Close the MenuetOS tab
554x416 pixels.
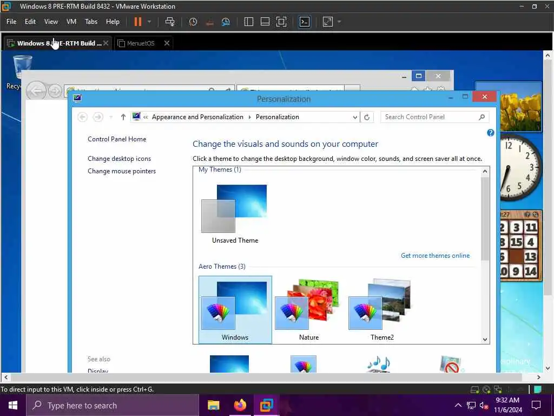[x=167, y=43]
